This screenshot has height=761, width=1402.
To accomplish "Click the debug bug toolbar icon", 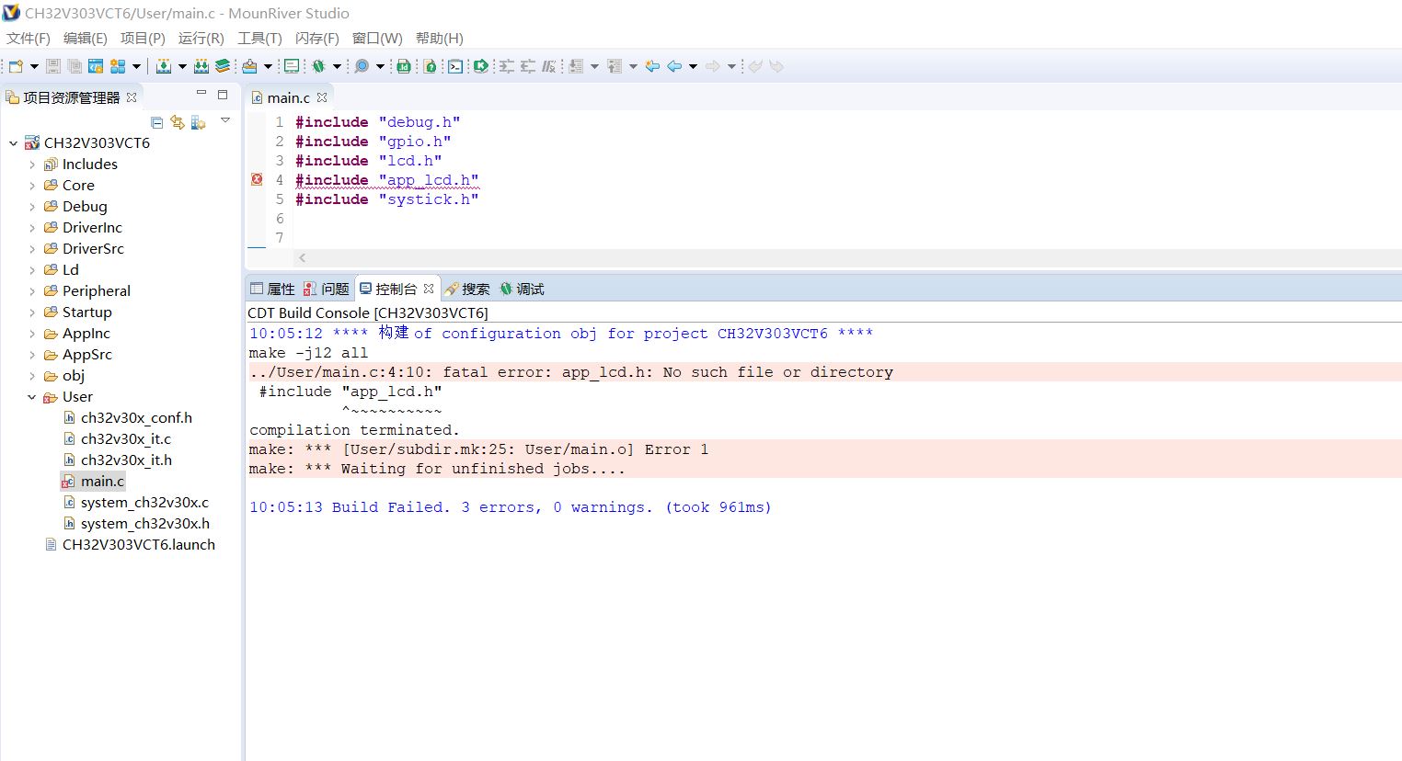I will 318,66.
